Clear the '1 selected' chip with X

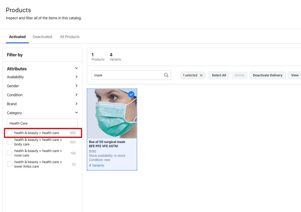pos(201,75)
